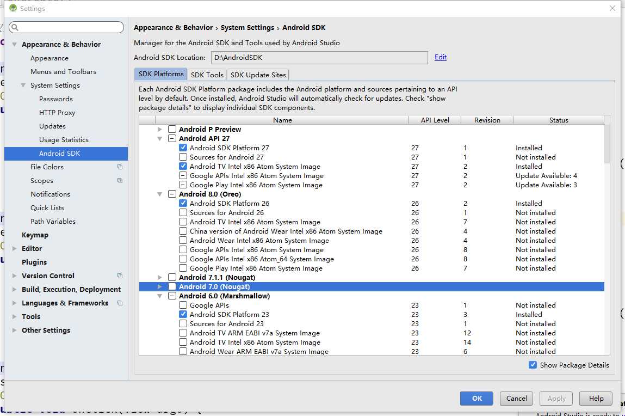Click project-level icon next to File Colors
625x416 pixels.
coord(120,167)
